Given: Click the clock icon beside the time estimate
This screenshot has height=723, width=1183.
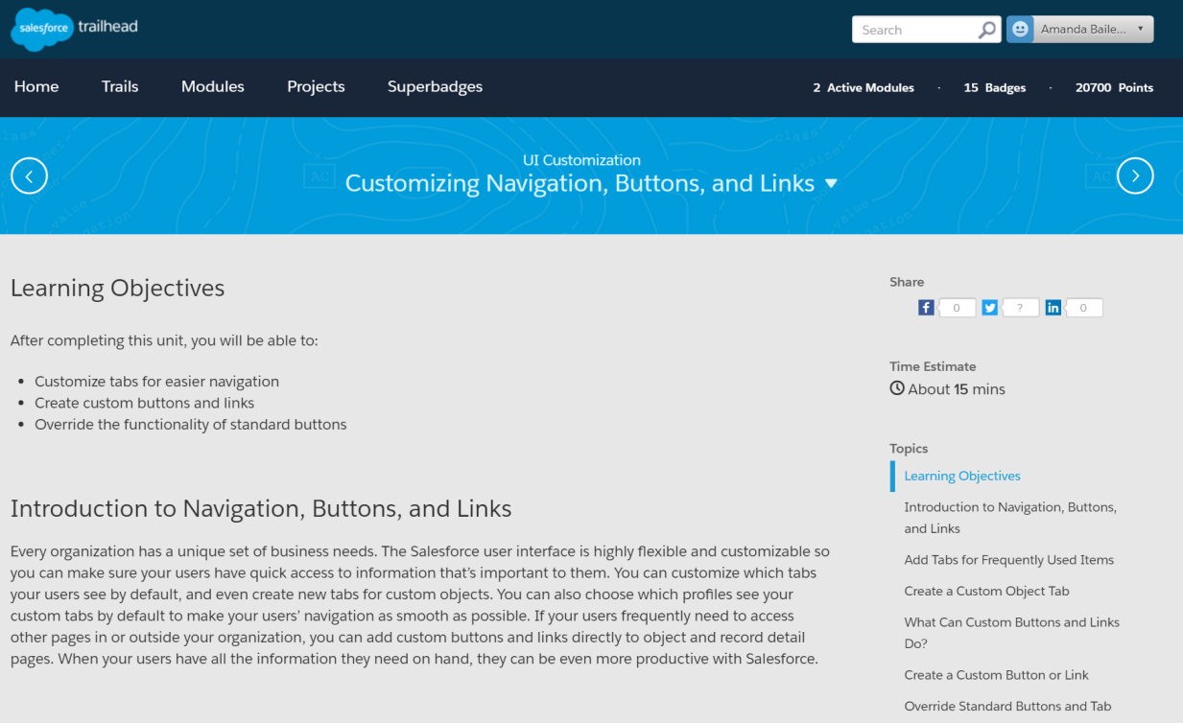Looking at the screenshot, I should (x=896, y=387).
